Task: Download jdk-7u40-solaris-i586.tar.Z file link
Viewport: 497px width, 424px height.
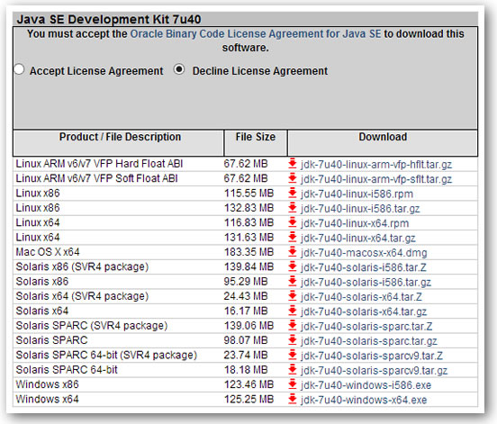Action: coord(364,267)
